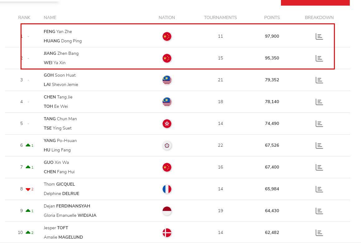Open Delphine DELRUE player page
The image size is (361, 243).
coord(61,193)
